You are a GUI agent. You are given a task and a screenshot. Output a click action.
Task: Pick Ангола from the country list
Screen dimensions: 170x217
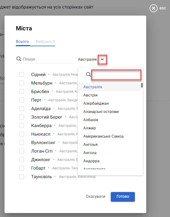coord(109,153)
